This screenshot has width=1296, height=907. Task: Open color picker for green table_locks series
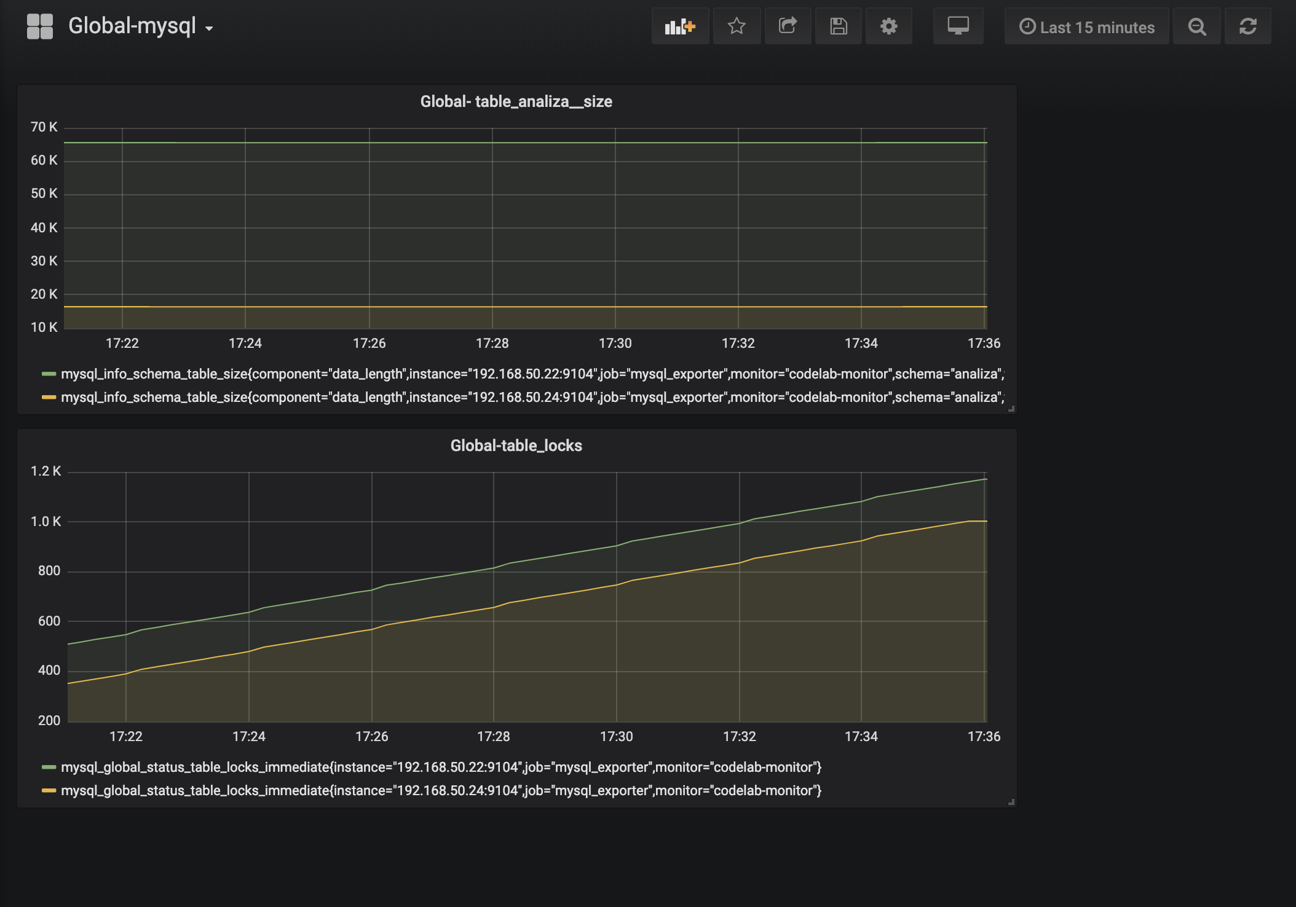49,767
